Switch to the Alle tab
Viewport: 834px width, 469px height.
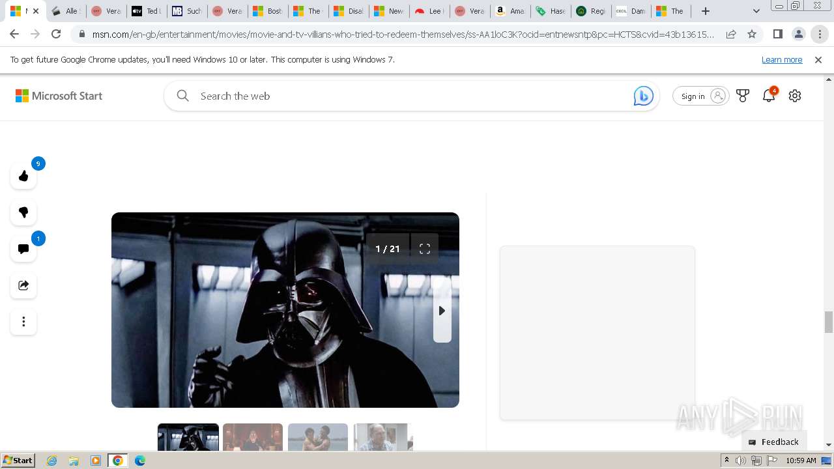[65, 11]
